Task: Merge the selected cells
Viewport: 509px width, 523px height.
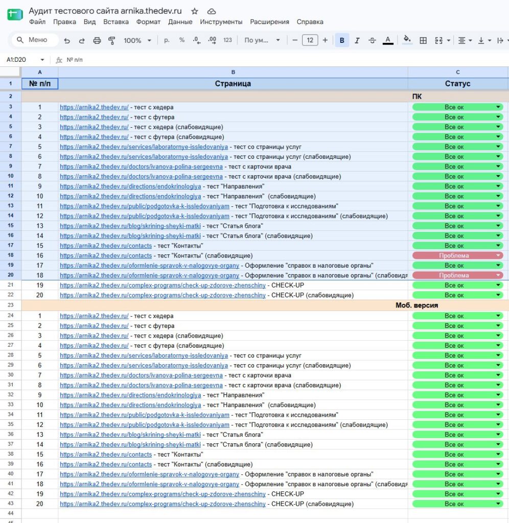Action: 438,40
